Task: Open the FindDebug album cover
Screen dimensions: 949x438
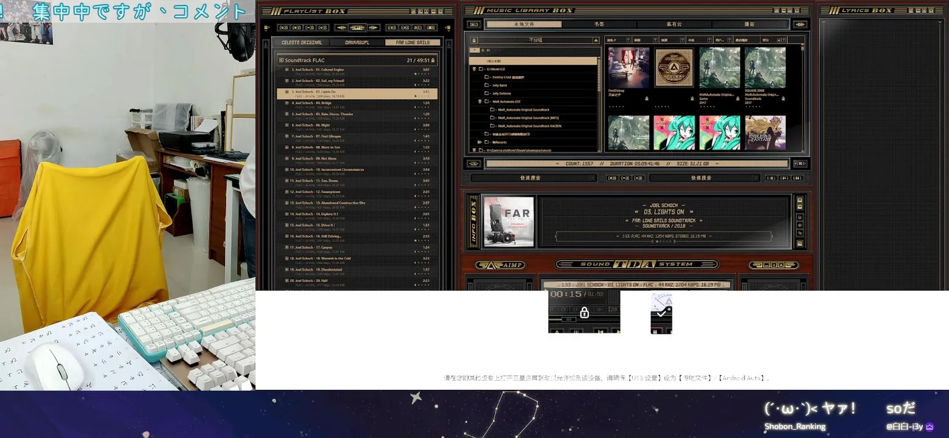Action: [628, 68]
